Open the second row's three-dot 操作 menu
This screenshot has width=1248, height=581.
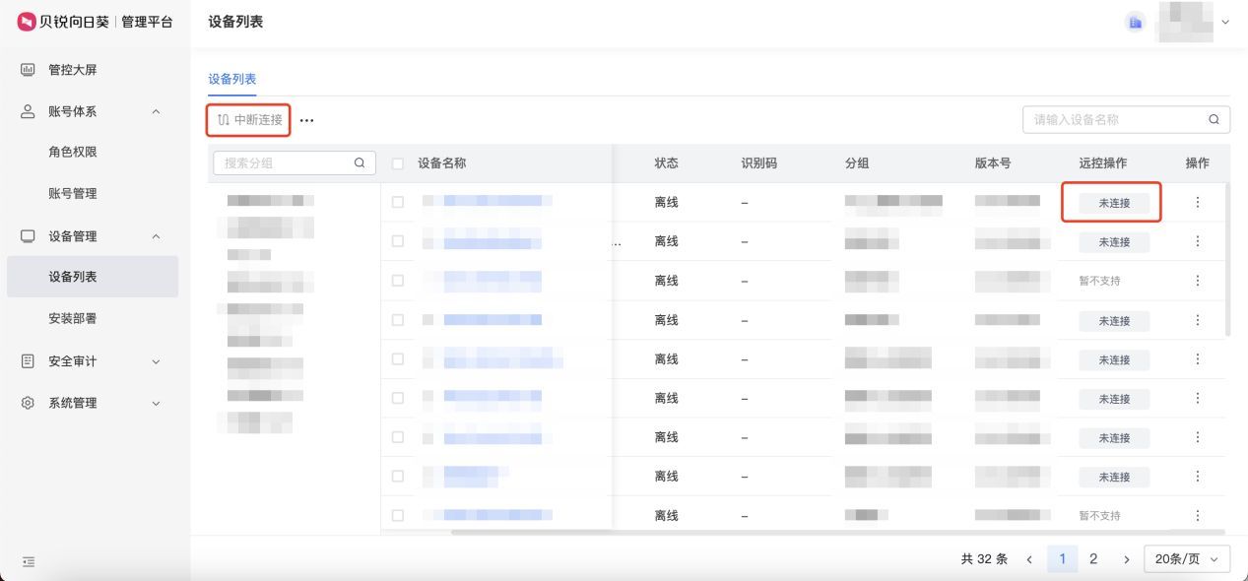coord(1198,241)
